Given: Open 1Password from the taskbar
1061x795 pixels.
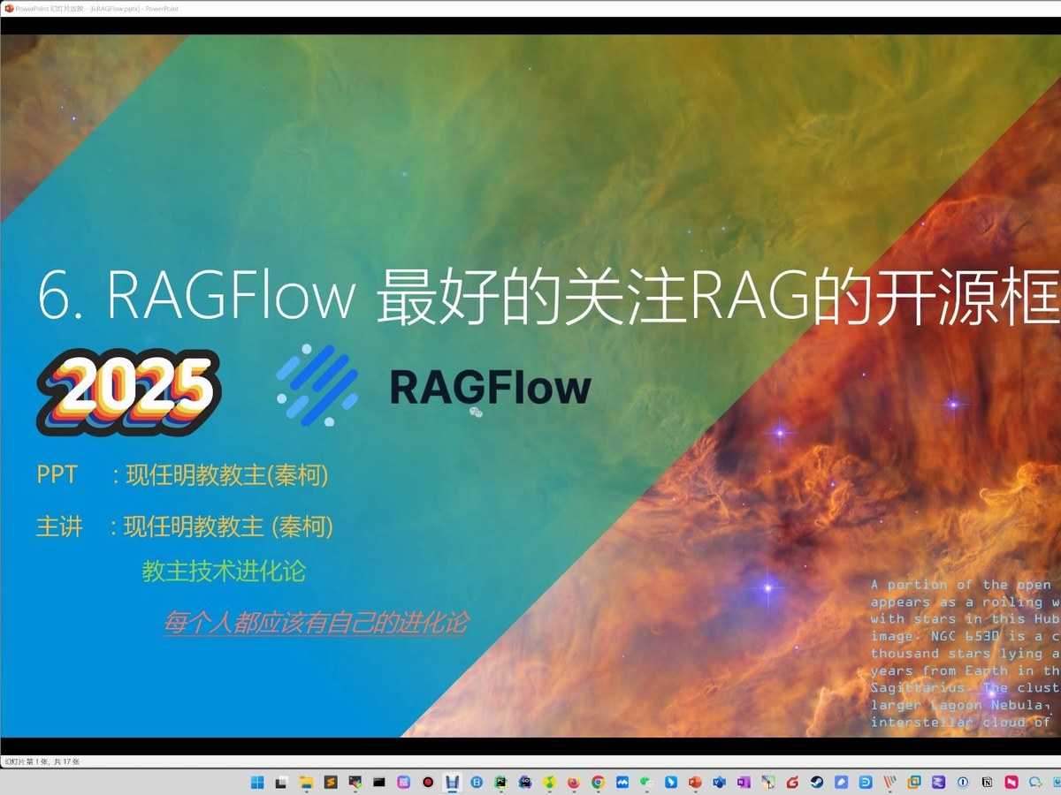Looking at the screenshot, I should click(963, 782).
